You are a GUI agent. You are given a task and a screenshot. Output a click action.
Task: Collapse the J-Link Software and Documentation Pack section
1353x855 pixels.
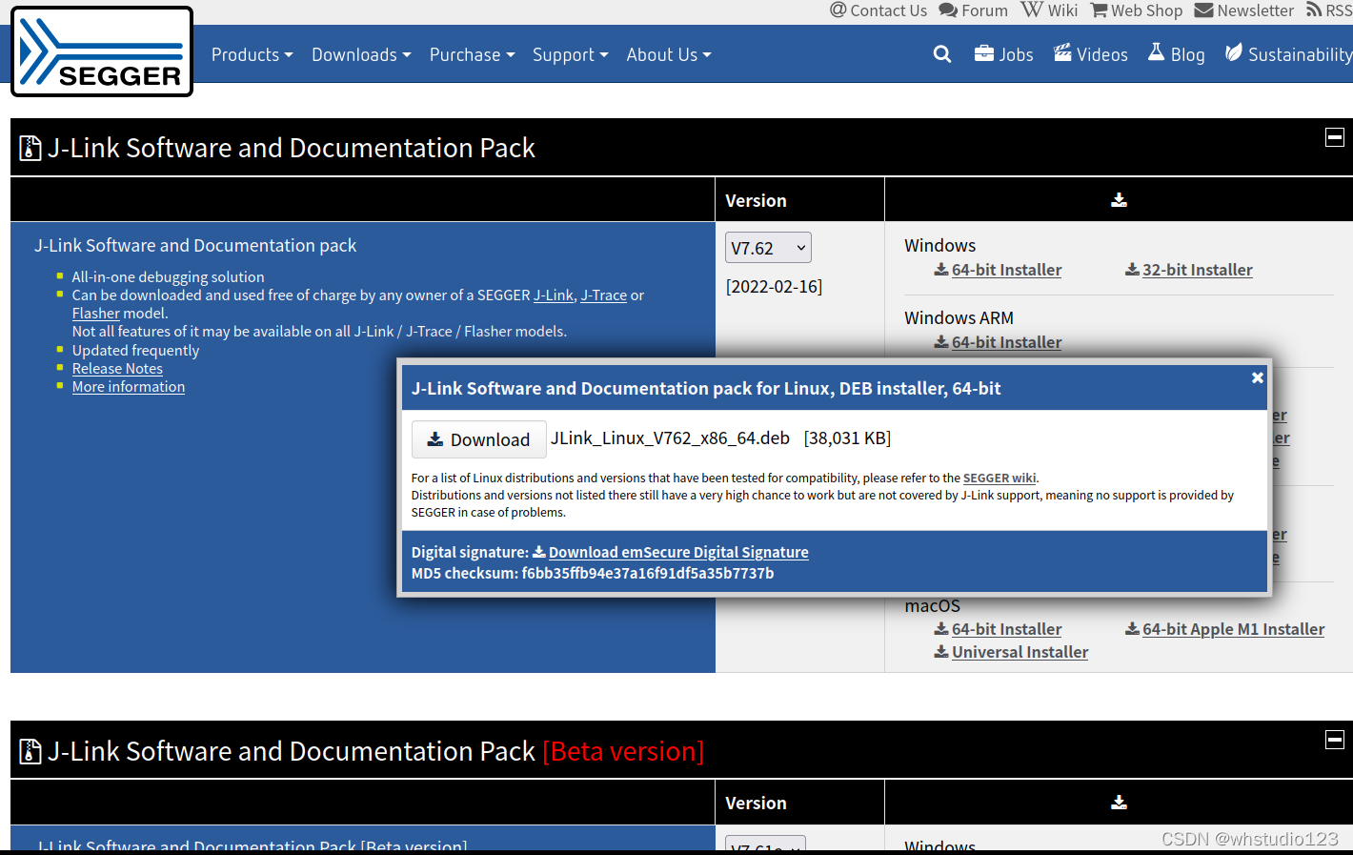pos(1335,137)
